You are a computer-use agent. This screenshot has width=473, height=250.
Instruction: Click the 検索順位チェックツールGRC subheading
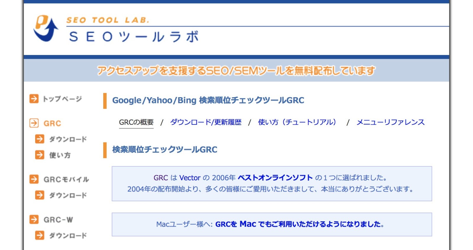point(165,150)
